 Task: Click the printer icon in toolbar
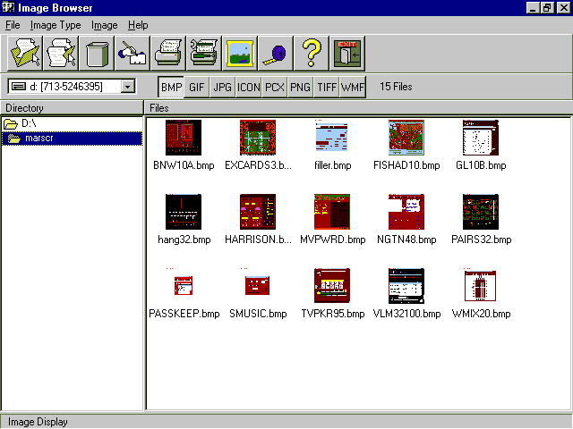pos(168,53)
